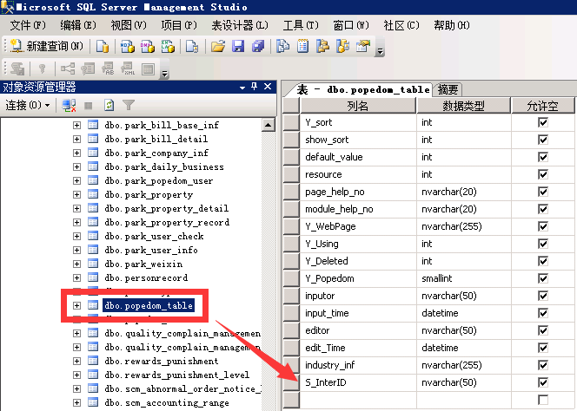Screen dimensions: 577x411
Task: Uncheck allow-null for S_InterID column
Action: pyautogui.click(x=543, y=382)
